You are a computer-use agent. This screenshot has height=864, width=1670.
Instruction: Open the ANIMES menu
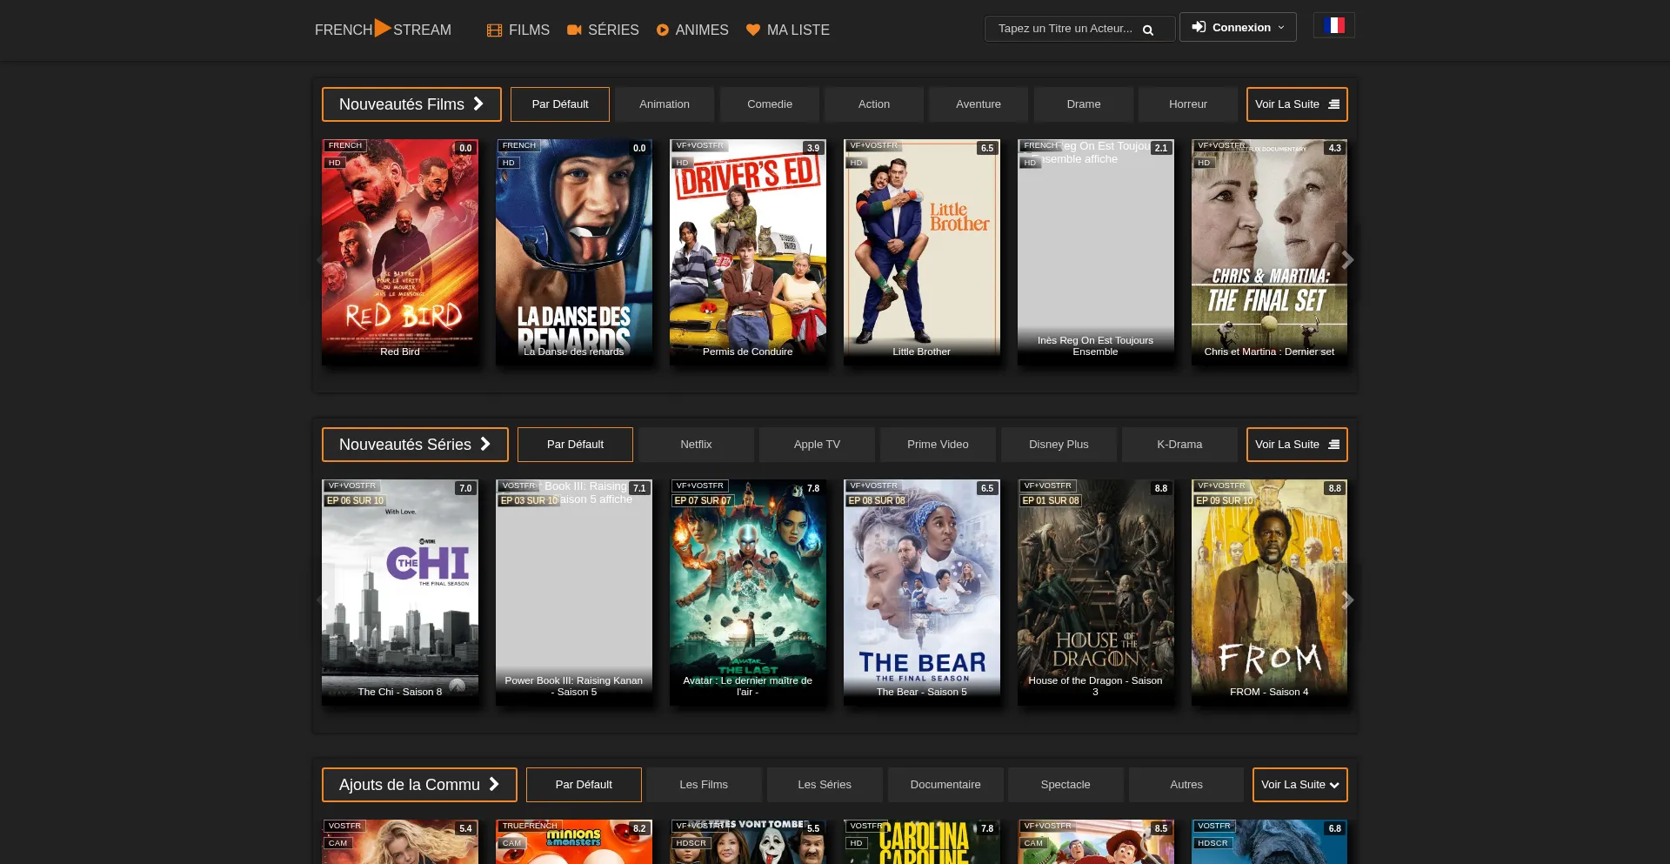pyautogui.click(x=692, y=30)
